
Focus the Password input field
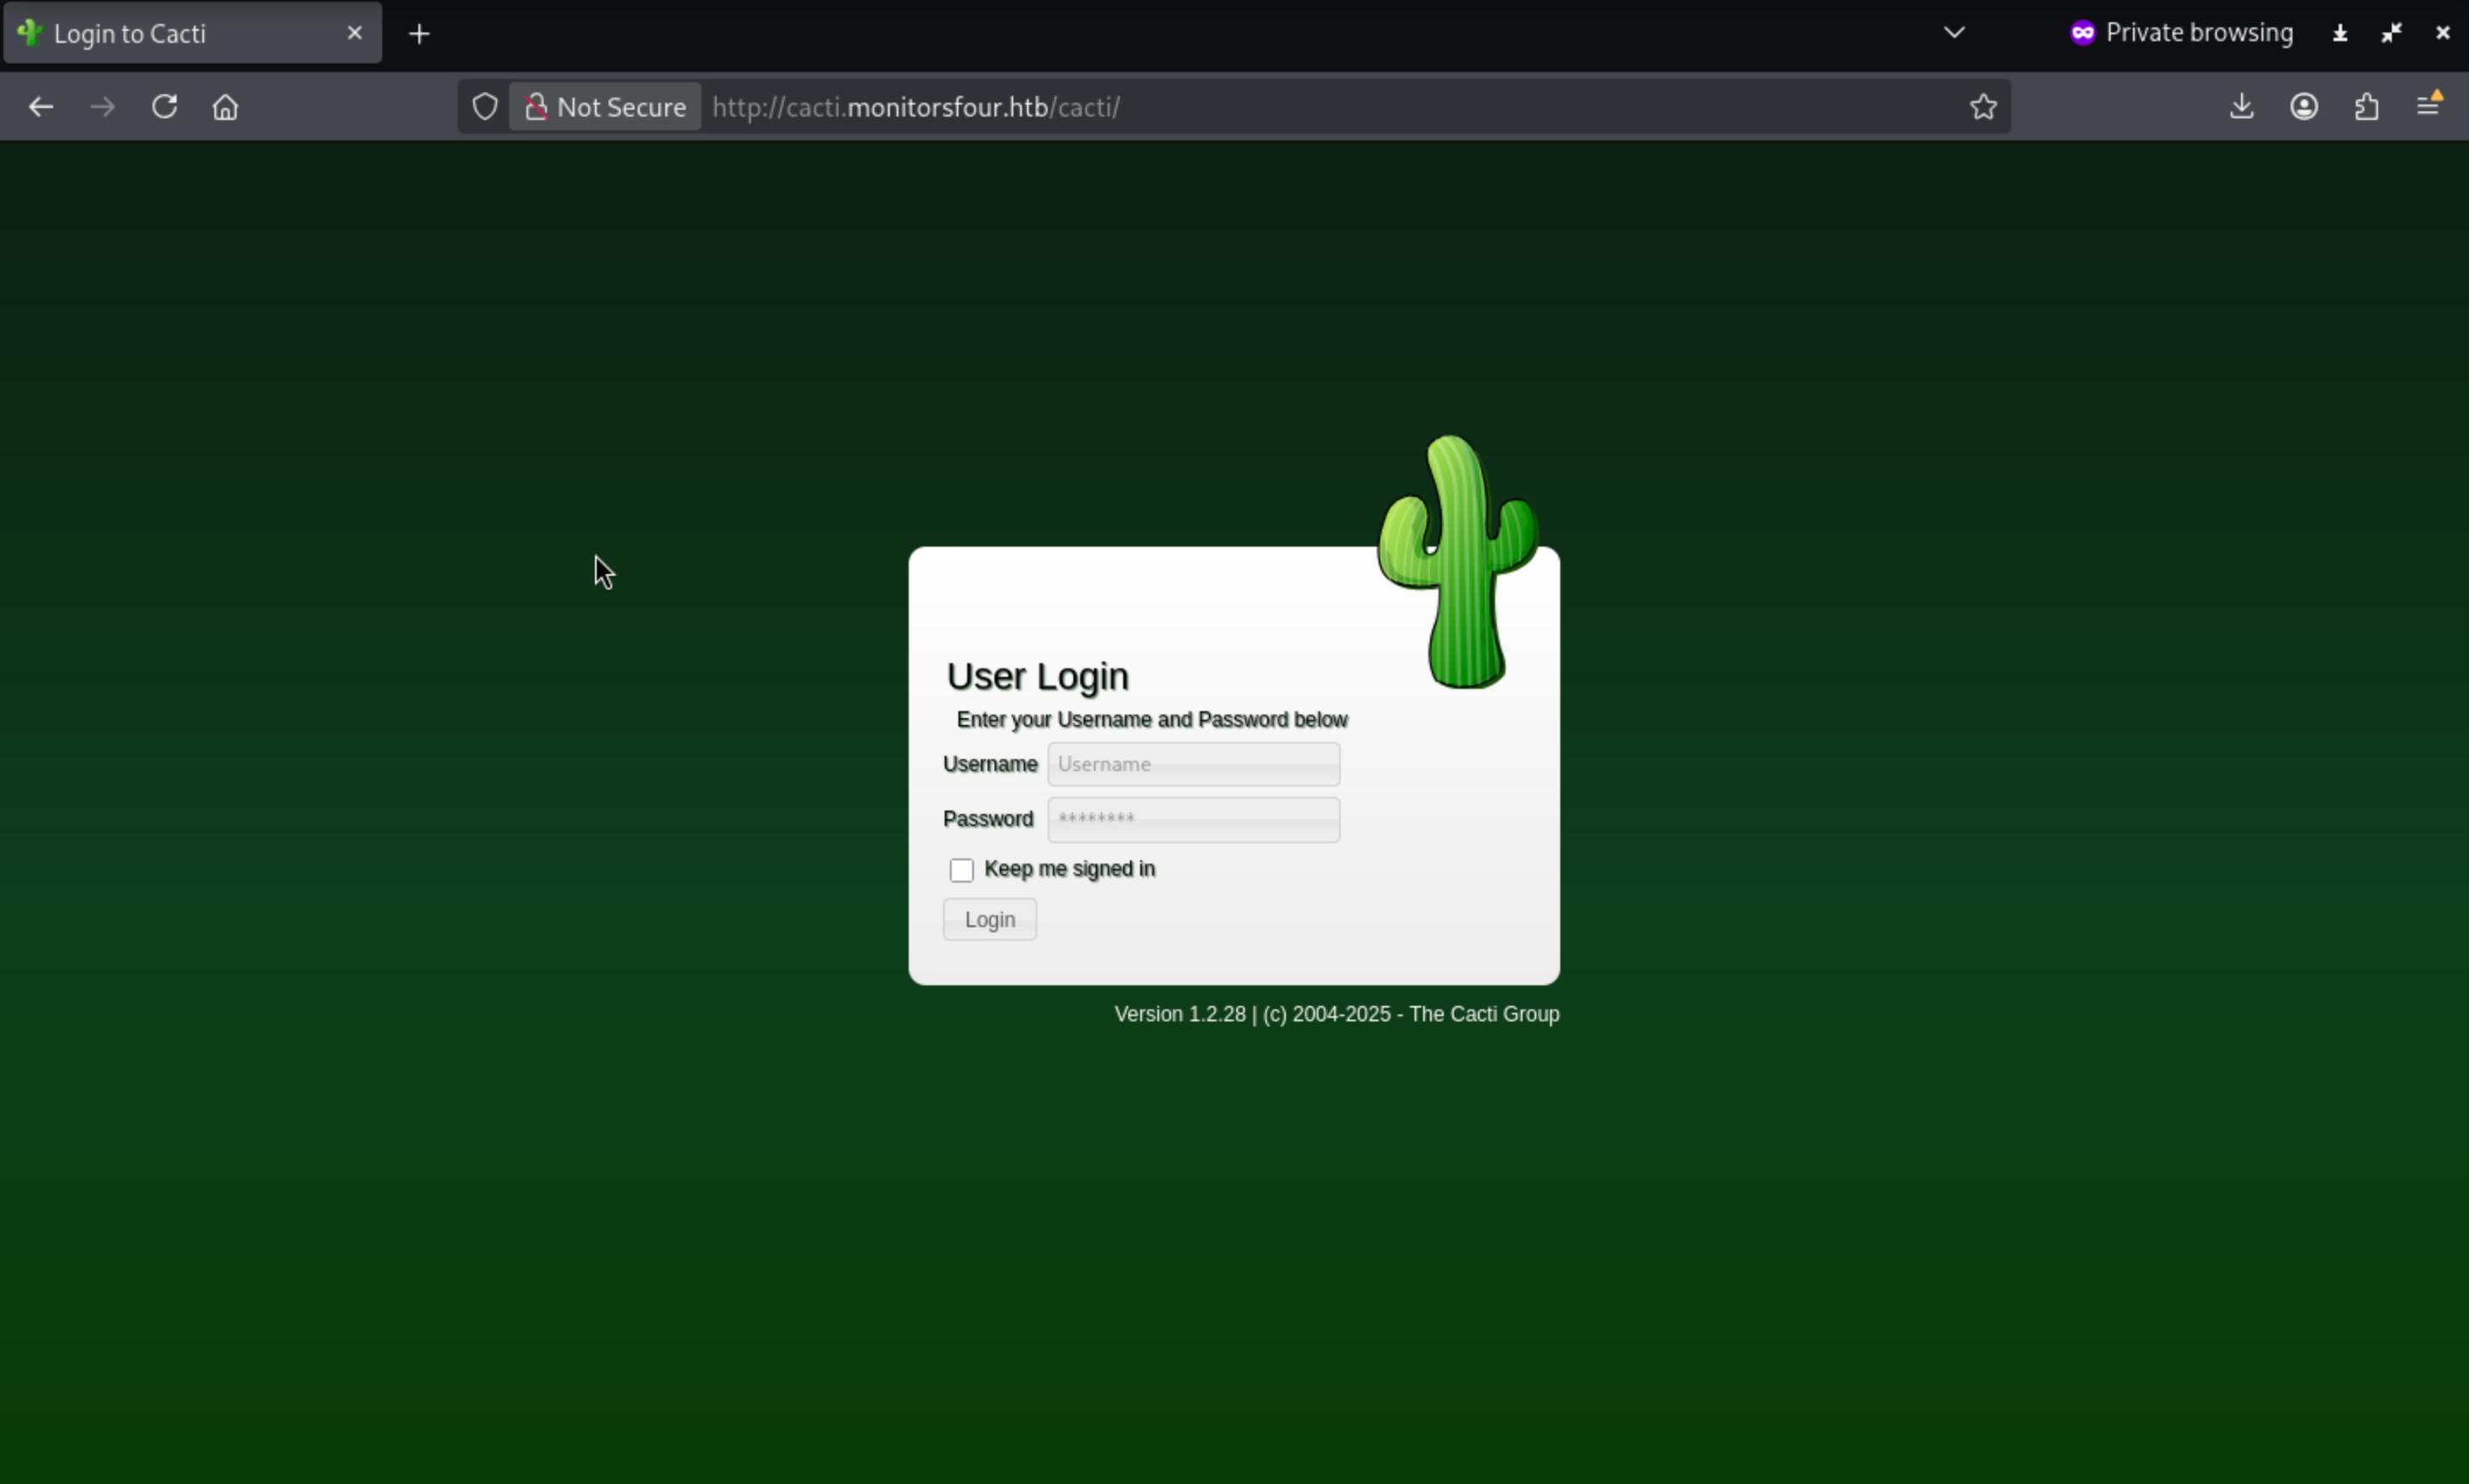1192,819
